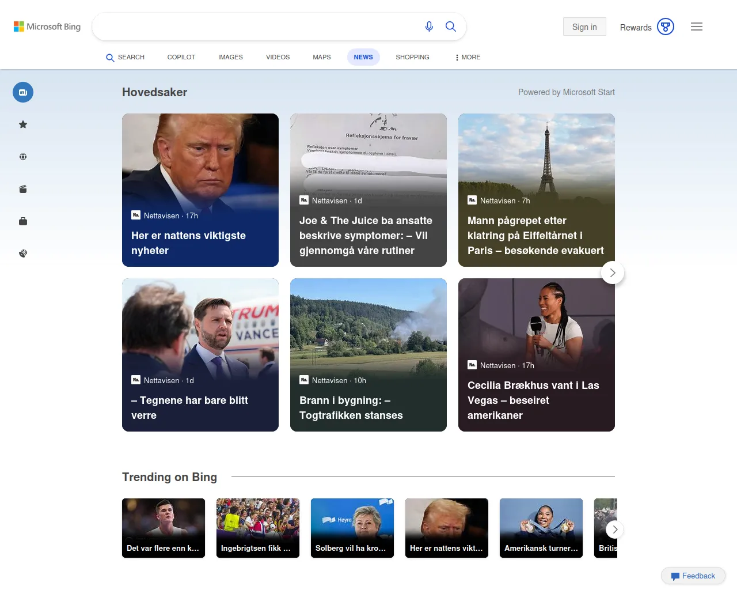
Task: Switch to the IMAGES tab
Action: (230, 57)
